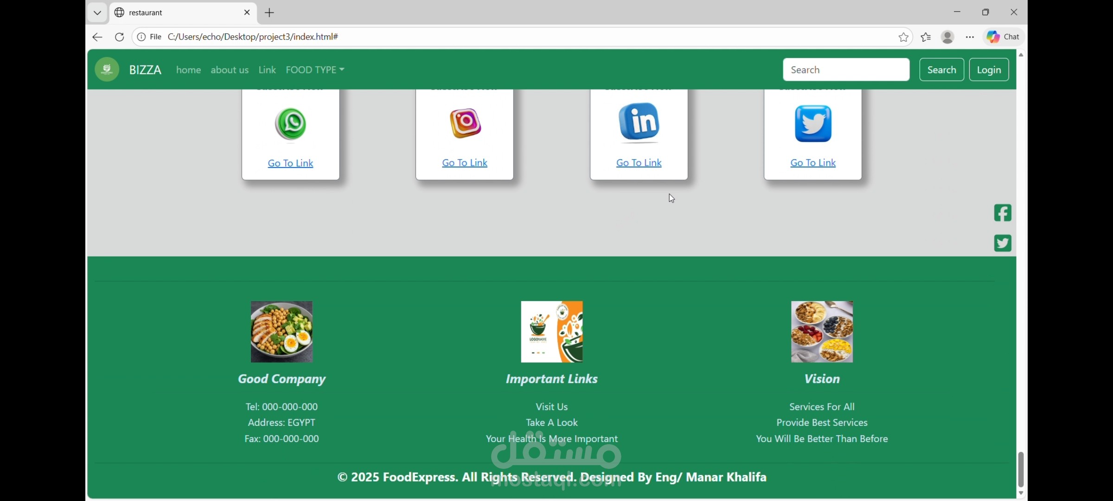Click the Twitter bird card icon

click(x=813, y=123)
